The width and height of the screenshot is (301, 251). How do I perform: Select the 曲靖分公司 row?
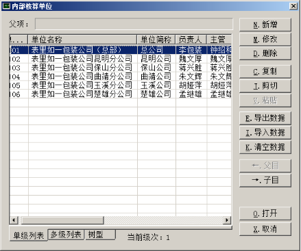tap(121, 77)
